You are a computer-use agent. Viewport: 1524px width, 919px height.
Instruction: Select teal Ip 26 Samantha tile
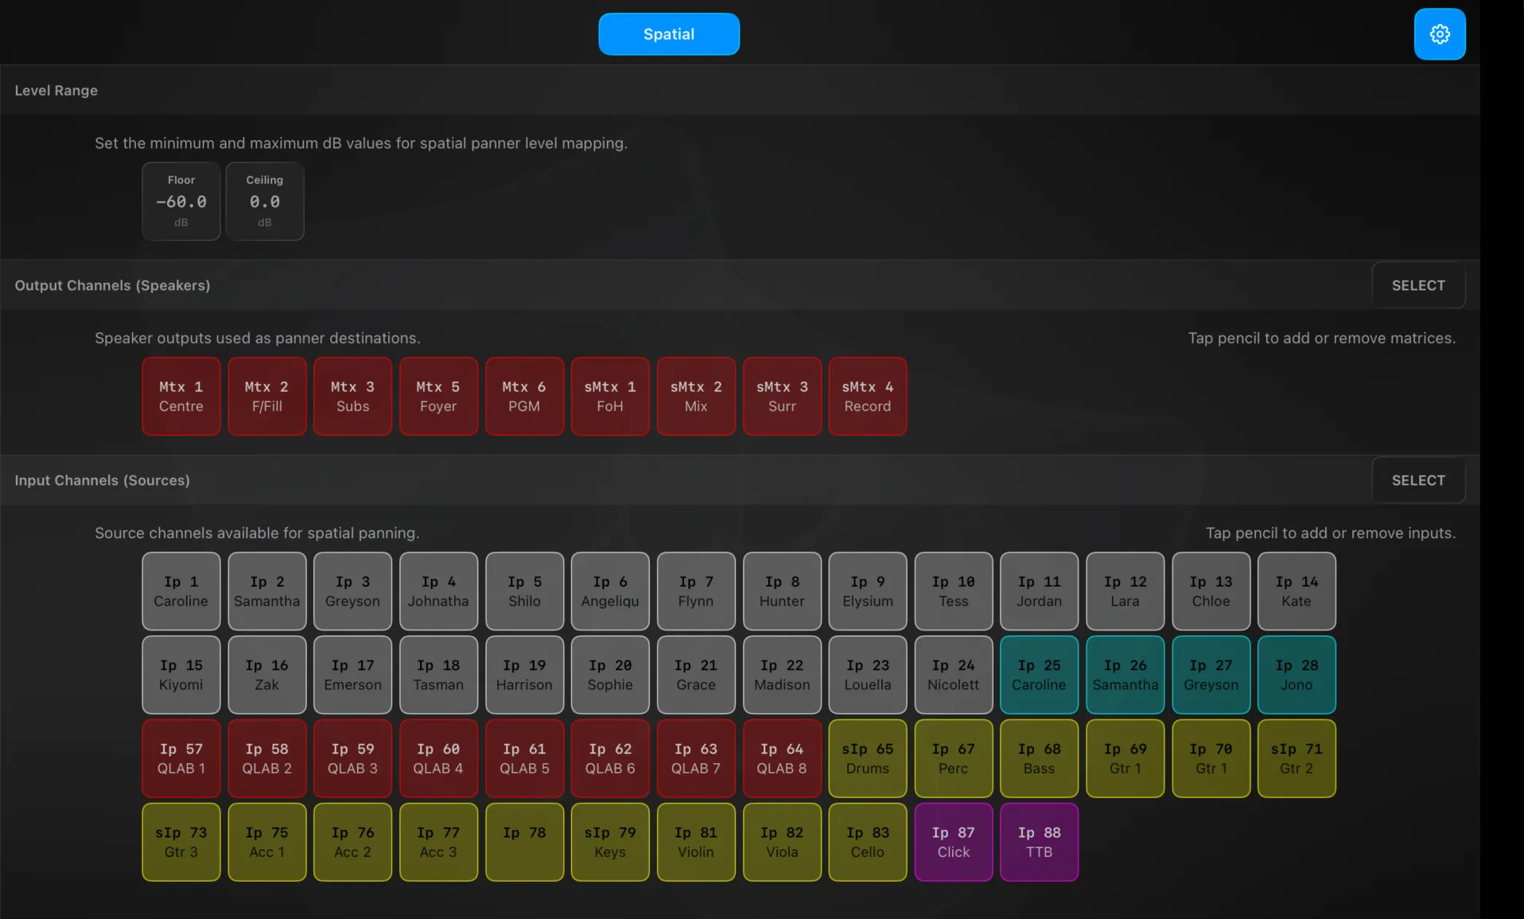(x=1126, y=675)
